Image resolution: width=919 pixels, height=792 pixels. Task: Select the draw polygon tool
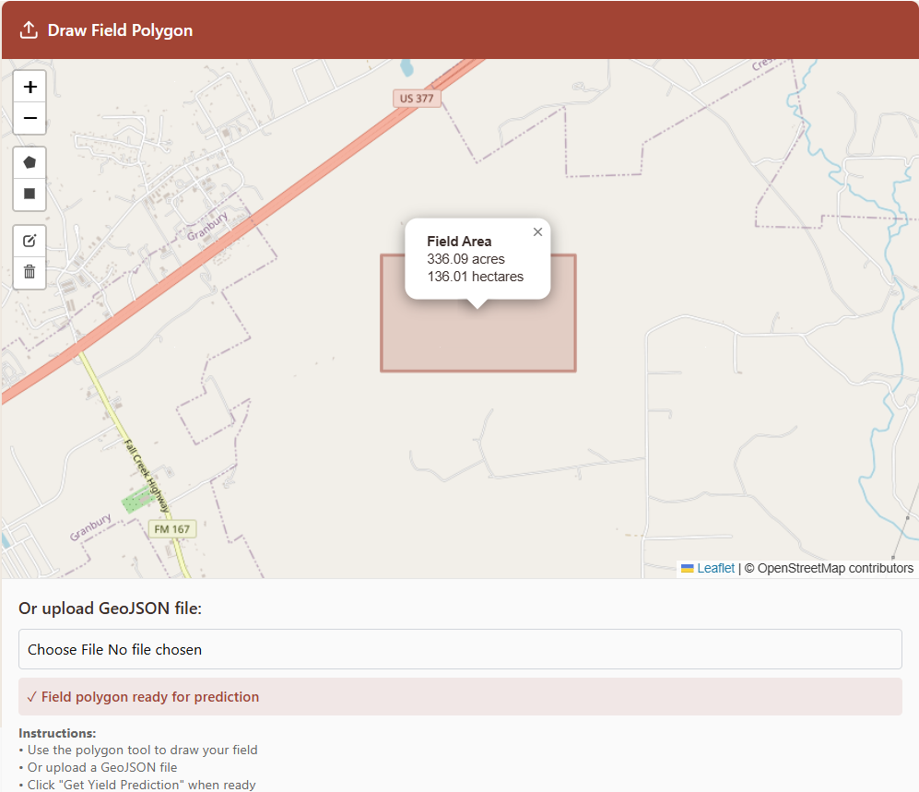[x=29, y=162]
